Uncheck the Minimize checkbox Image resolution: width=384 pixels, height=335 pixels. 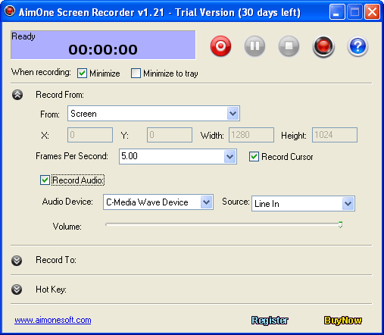(x=82, y=74)
